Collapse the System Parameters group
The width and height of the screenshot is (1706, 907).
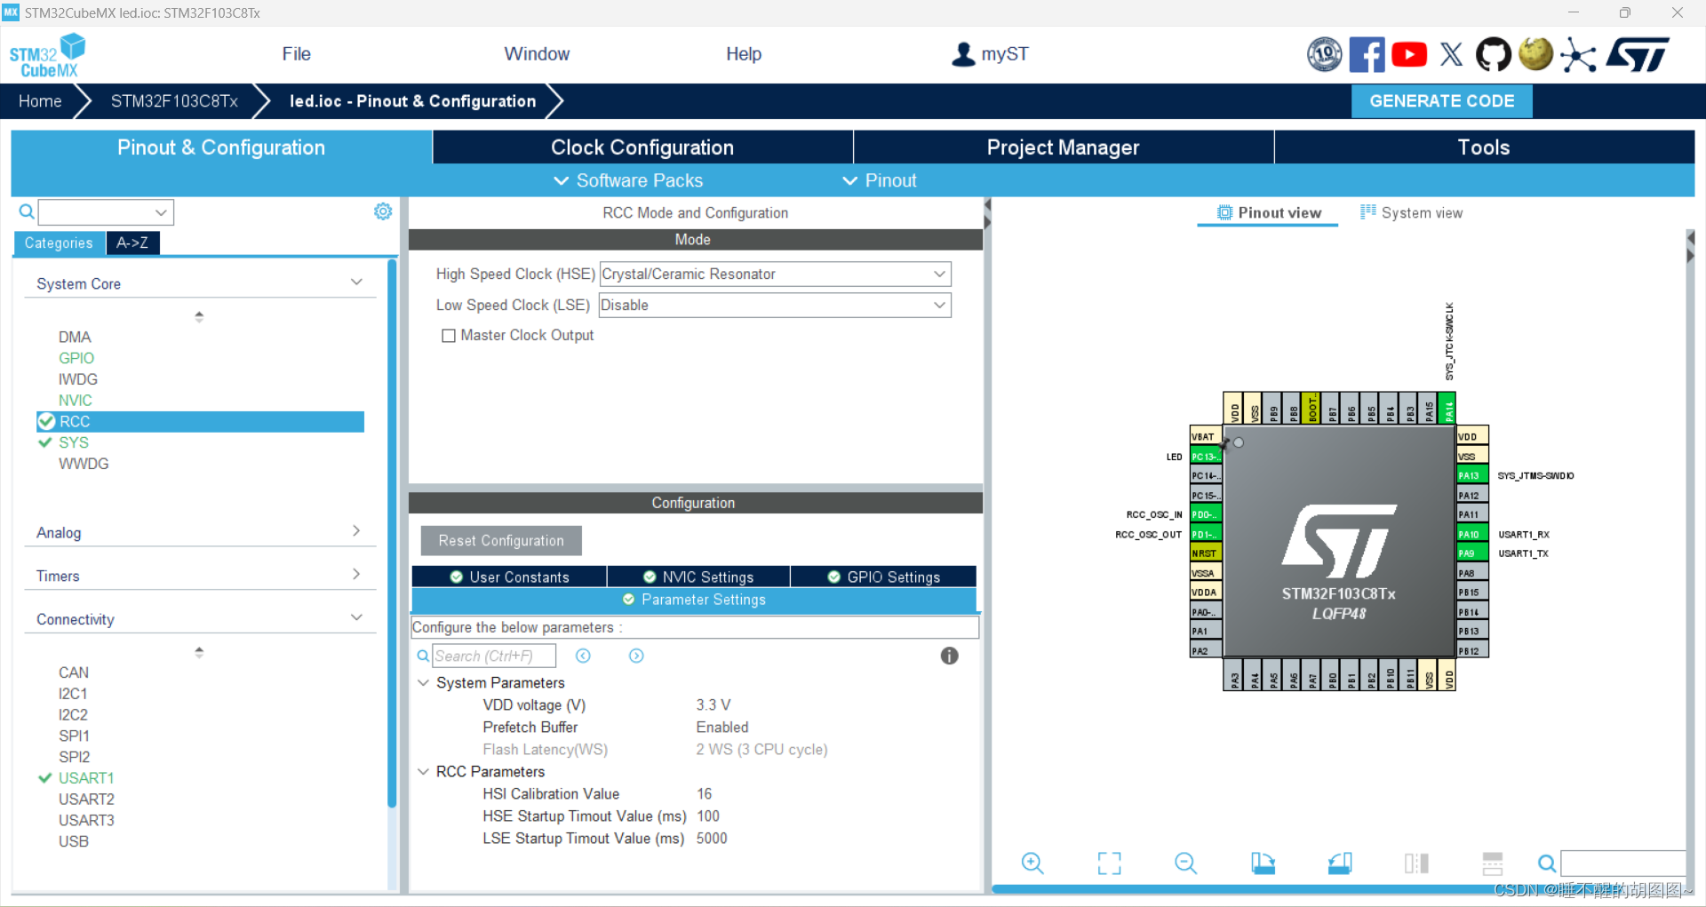click(424, 682)
